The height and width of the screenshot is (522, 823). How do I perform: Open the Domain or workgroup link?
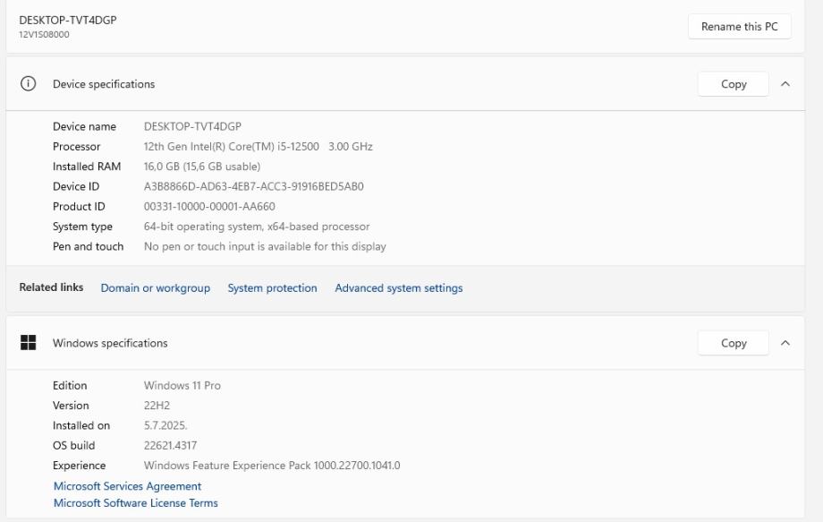click(155, 288)
